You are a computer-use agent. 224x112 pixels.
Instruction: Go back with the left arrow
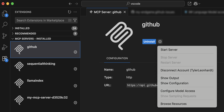tap(70, 4)
